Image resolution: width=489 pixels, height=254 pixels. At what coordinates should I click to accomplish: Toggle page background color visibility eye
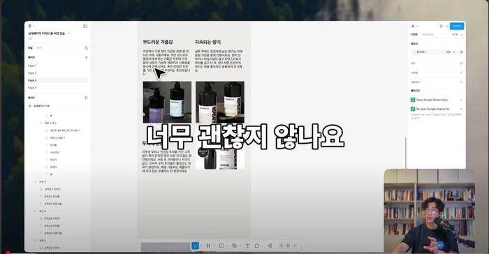pos(461,52)
